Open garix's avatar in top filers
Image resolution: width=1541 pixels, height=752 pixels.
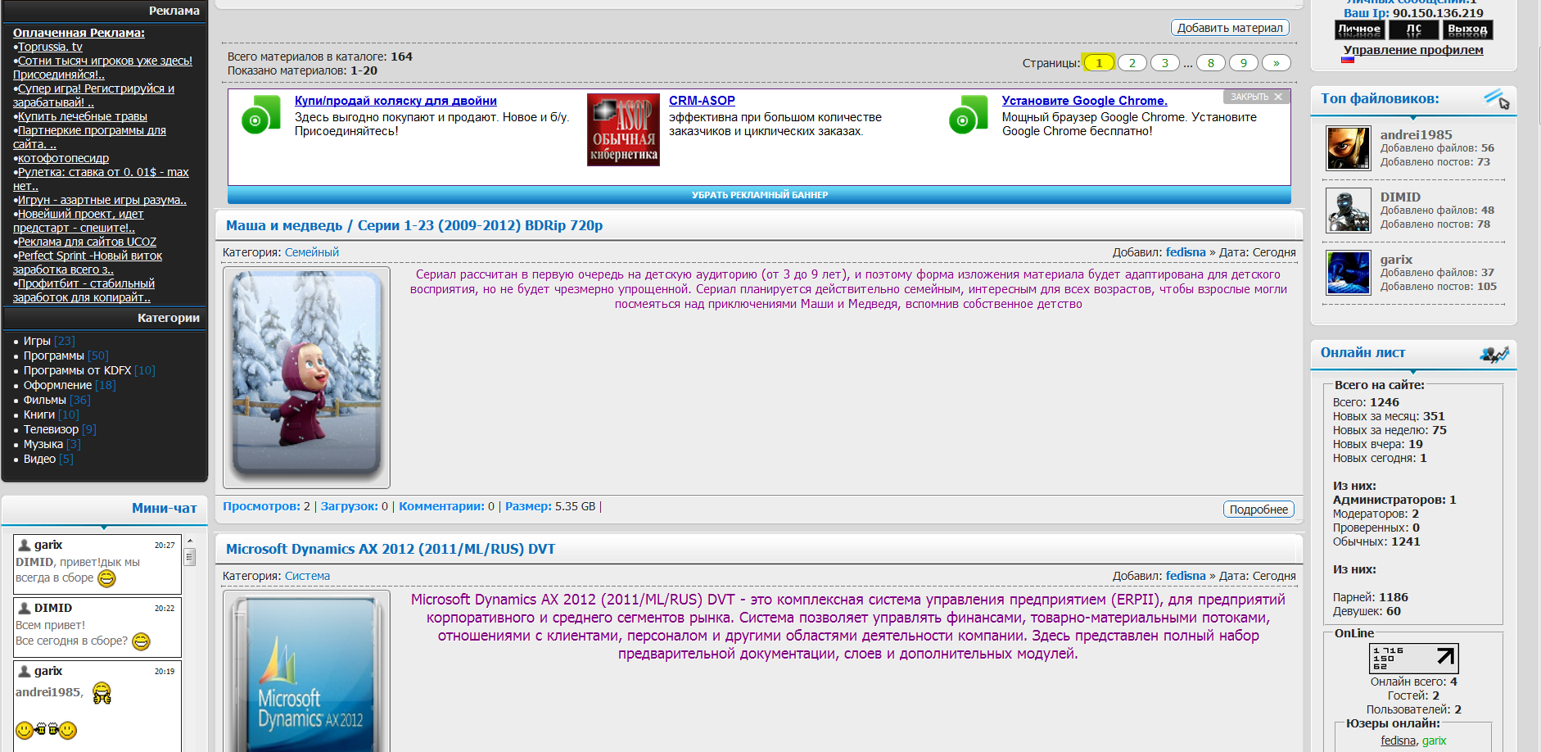[1348, 273]
